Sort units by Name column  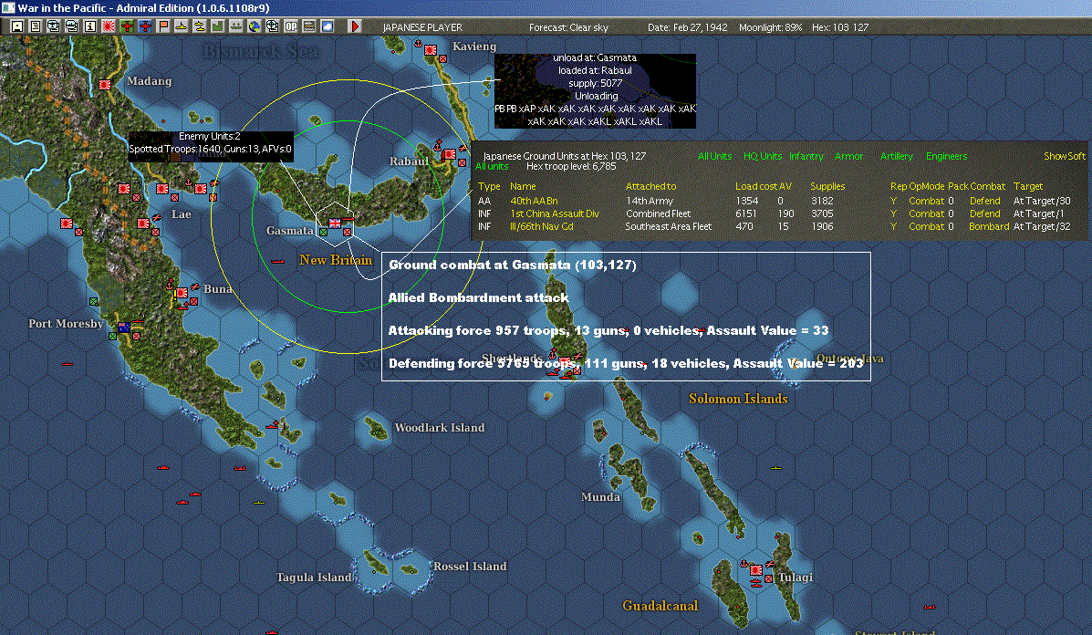[x=523, y=186]
